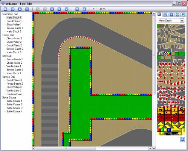
Task: Select Ghost Valley 1 track
Action: coord(14,24)
